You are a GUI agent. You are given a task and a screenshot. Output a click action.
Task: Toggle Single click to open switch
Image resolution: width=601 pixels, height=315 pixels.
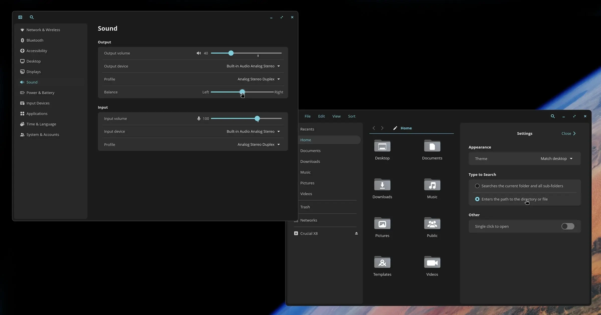[568, 226]
